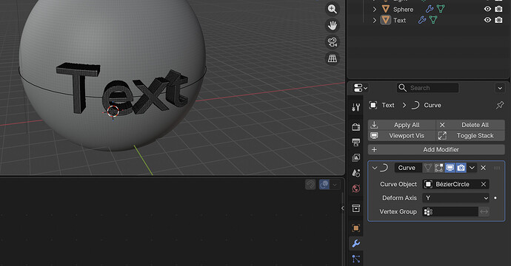Image resolution: width=511 pixels, height=266 pixels.
Task: Open the World properties tab
Action: 356,188
